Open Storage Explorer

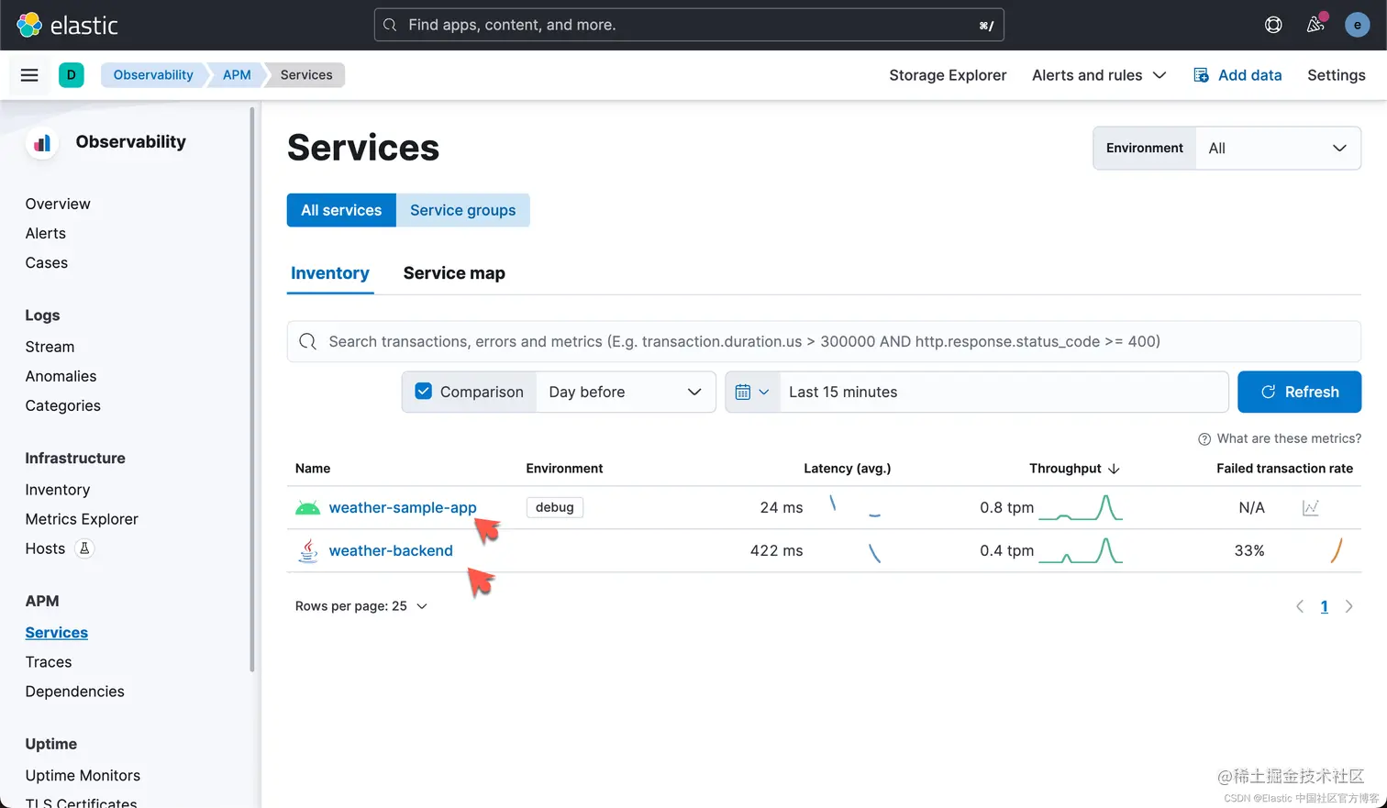(x=948, y=75)
